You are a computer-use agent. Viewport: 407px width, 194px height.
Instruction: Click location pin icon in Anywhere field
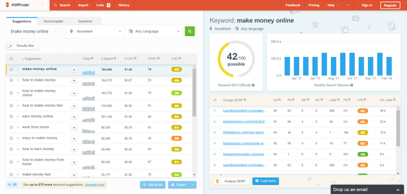(72, 31)
